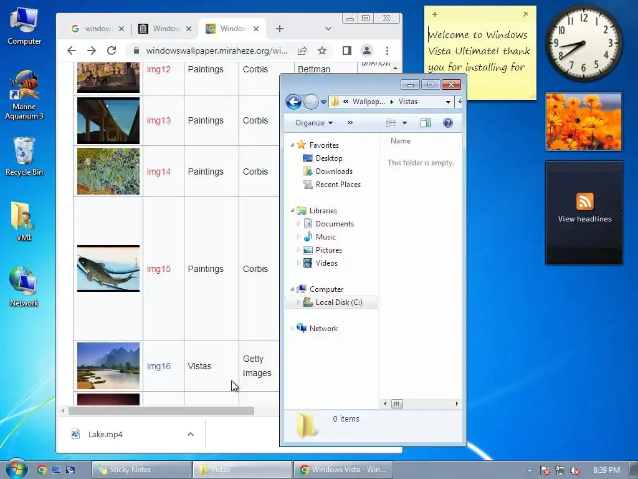Expand Local Disk (C:) tree node
638x479 pixels.
(298, 302)
